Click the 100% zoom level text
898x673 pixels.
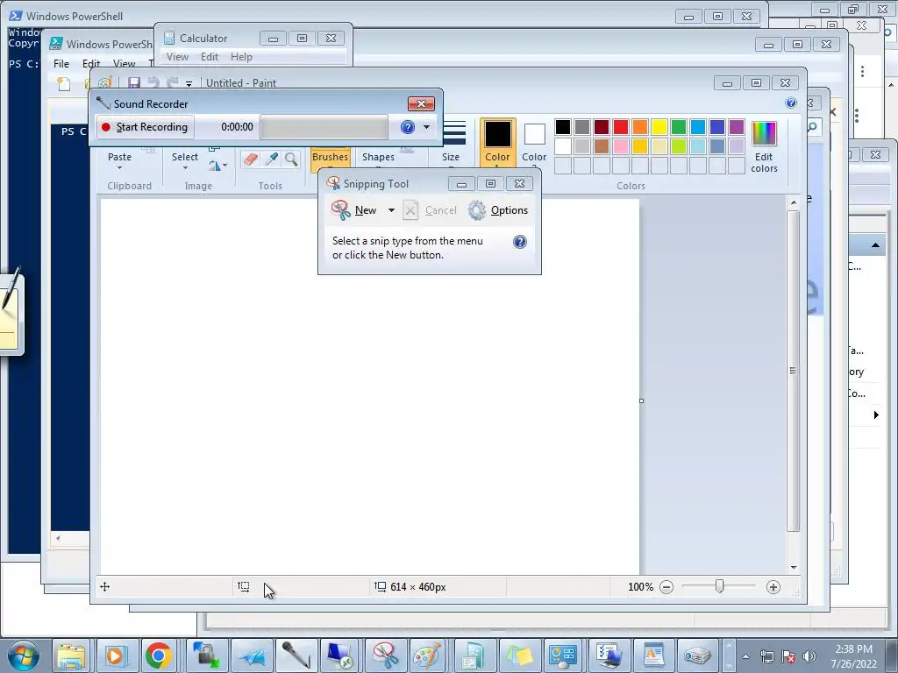640,586
